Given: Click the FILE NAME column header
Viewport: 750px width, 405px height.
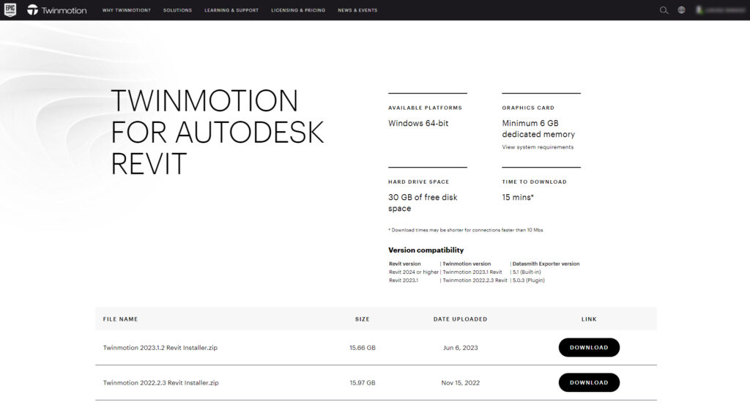Looking at the screenshot, I should [x=120, y=319].
